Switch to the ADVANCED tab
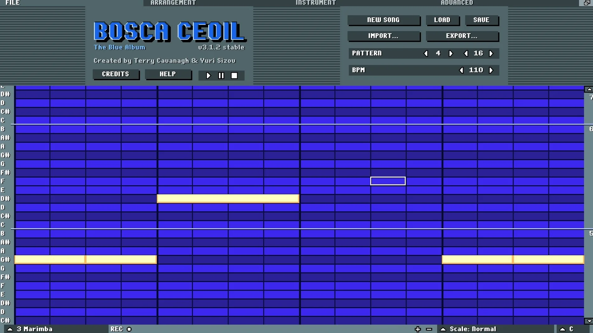This screenshot has width=593, height=333. tap(457, 3)
